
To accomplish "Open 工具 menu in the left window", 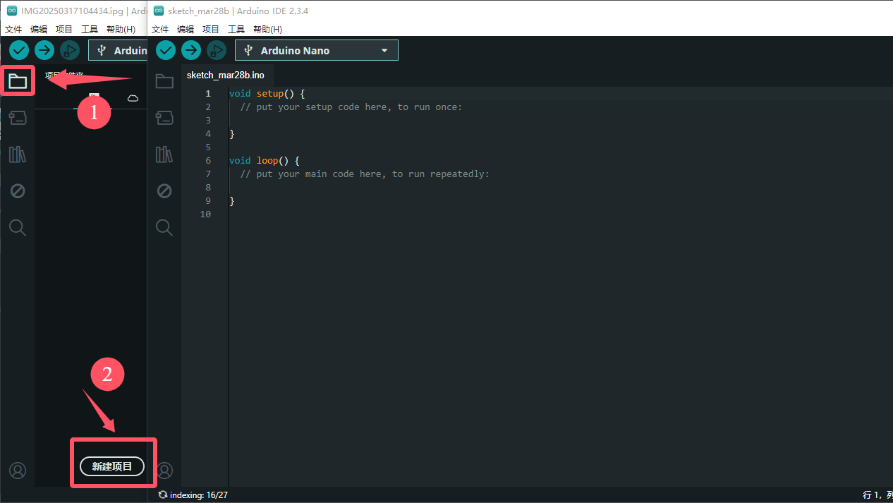I will tap(90, 30).
